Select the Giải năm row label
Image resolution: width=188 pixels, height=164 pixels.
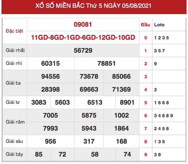click(x=15, y=122)
